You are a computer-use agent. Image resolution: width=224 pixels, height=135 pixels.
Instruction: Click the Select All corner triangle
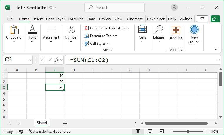[5, 70]
